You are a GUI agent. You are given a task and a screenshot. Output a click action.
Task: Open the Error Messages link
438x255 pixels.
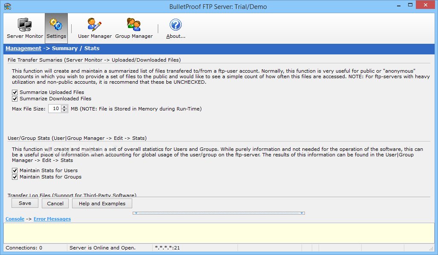52,219
